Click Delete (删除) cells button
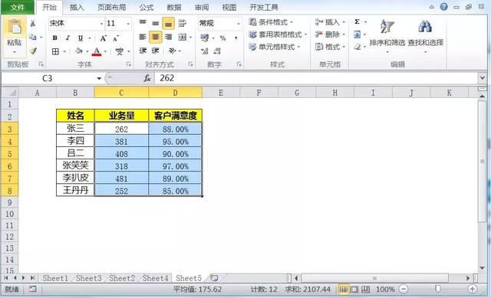 (x=330, y=34)
